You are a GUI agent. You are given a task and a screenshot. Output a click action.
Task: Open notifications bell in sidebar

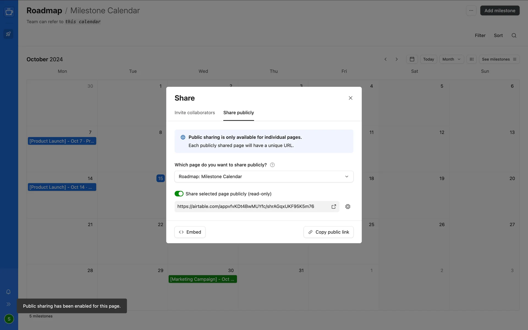pos(9,292)
